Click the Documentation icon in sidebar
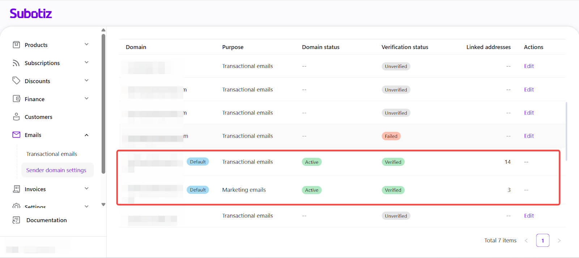 click(x=16, y=220)
